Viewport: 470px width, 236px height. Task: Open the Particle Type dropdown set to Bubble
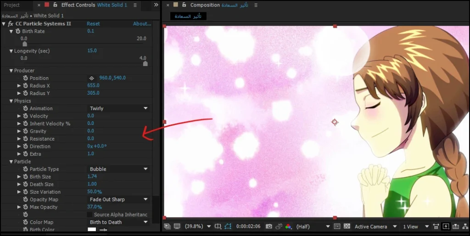tap(118, 169)
